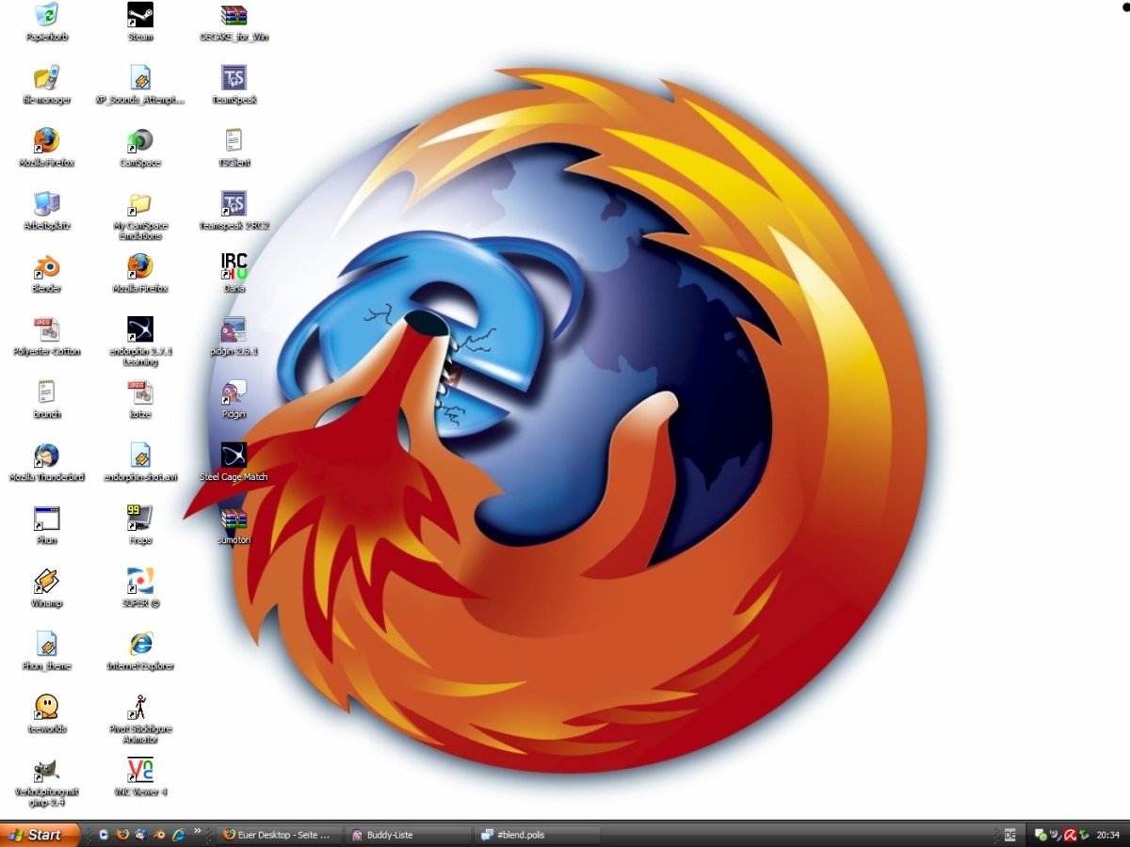
Task: Open the Windows Start menu
Action: 38,835
